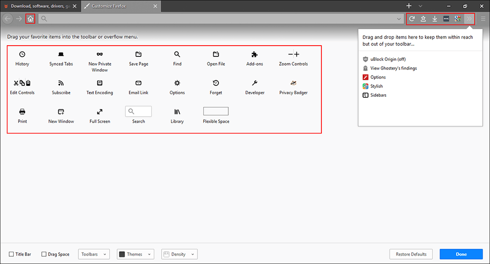Click the Downloads arrow toolbar button
This screenshot has width=490, height=264.
click(435, 19)
